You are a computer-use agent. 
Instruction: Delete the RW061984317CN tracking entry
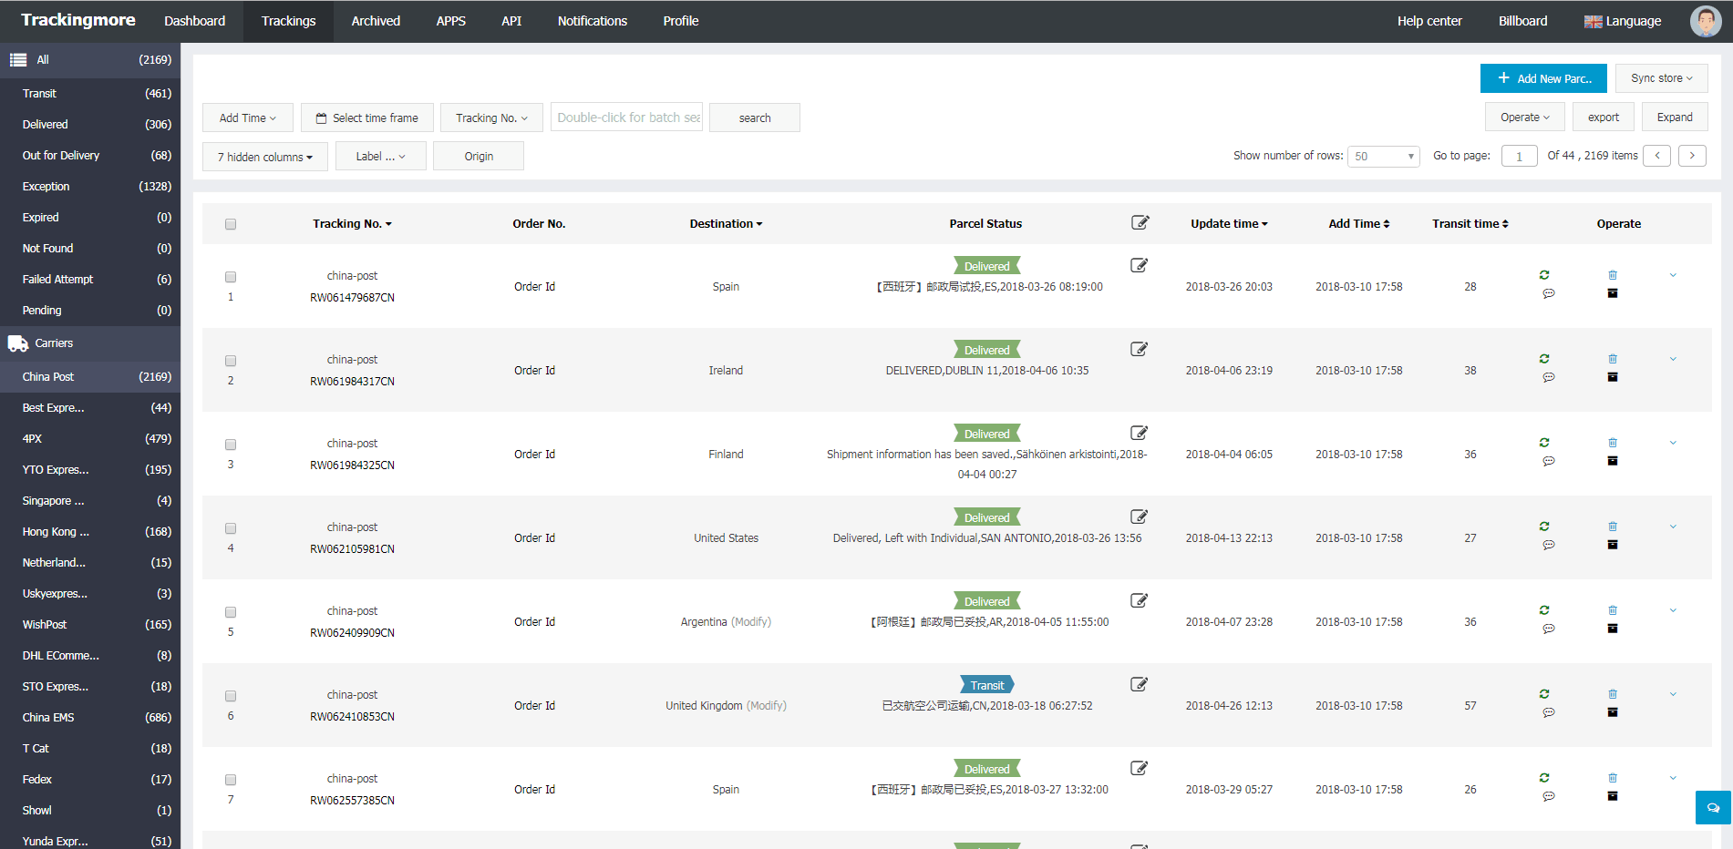click(x=1613, y=358)
